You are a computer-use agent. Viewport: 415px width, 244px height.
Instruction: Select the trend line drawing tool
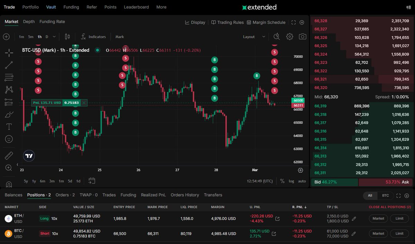pyautogui.click(x=9, y=65)
